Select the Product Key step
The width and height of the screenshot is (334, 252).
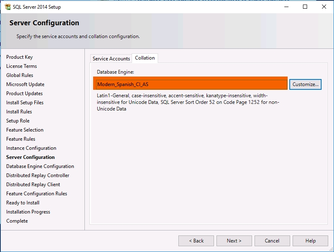coord(19,57)
